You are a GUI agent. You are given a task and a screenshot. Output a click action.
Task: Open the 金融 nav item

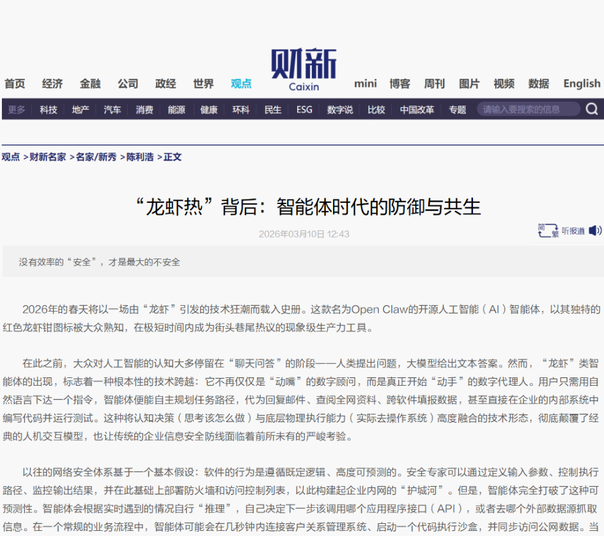pyautogui.click(x=90, y=84)
